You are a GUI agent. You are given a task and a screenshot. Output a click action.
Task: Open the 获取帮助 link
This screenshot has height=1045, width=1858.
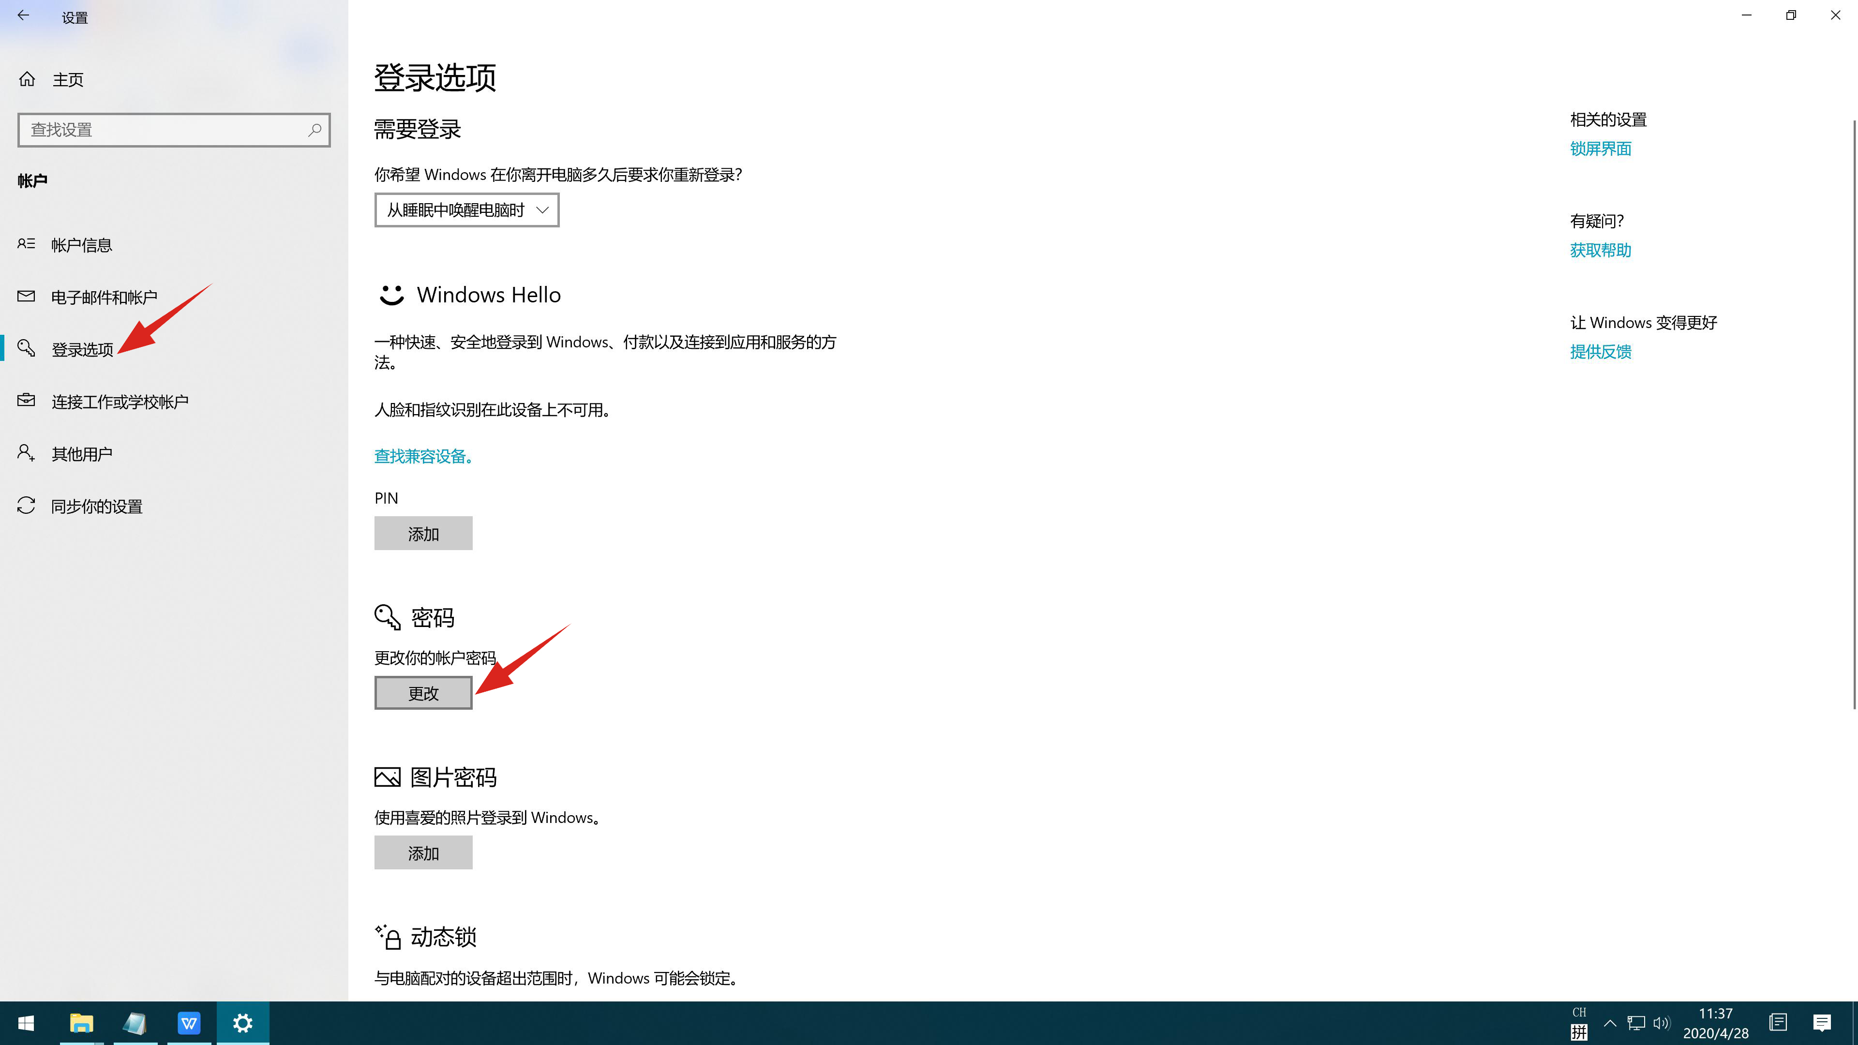click(1601, 250)
